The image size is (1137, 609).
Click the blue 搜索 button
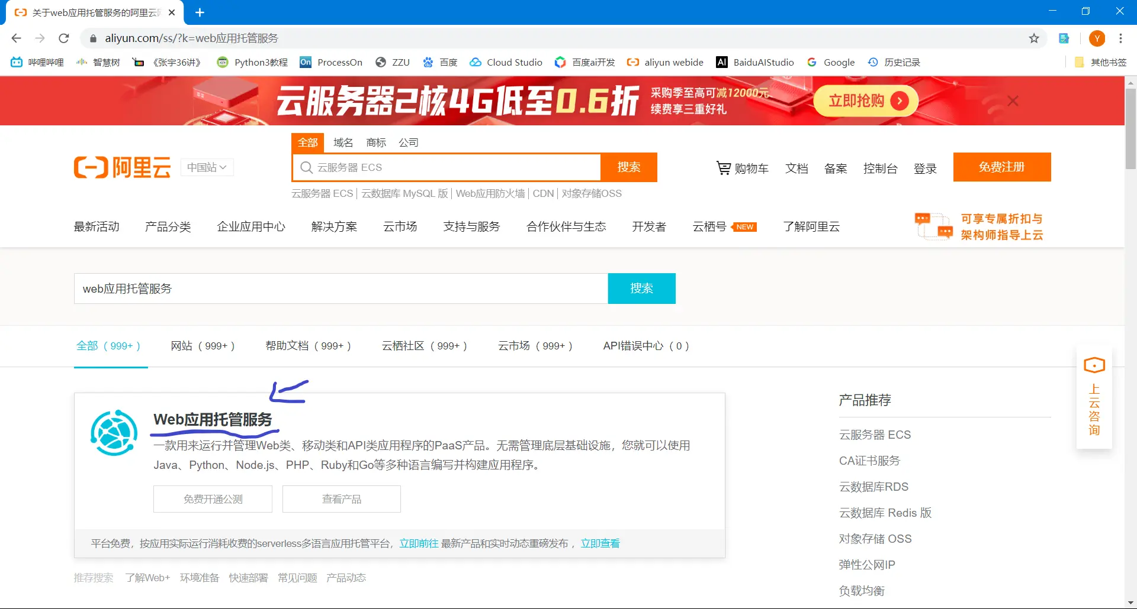[x=642, y=289]
